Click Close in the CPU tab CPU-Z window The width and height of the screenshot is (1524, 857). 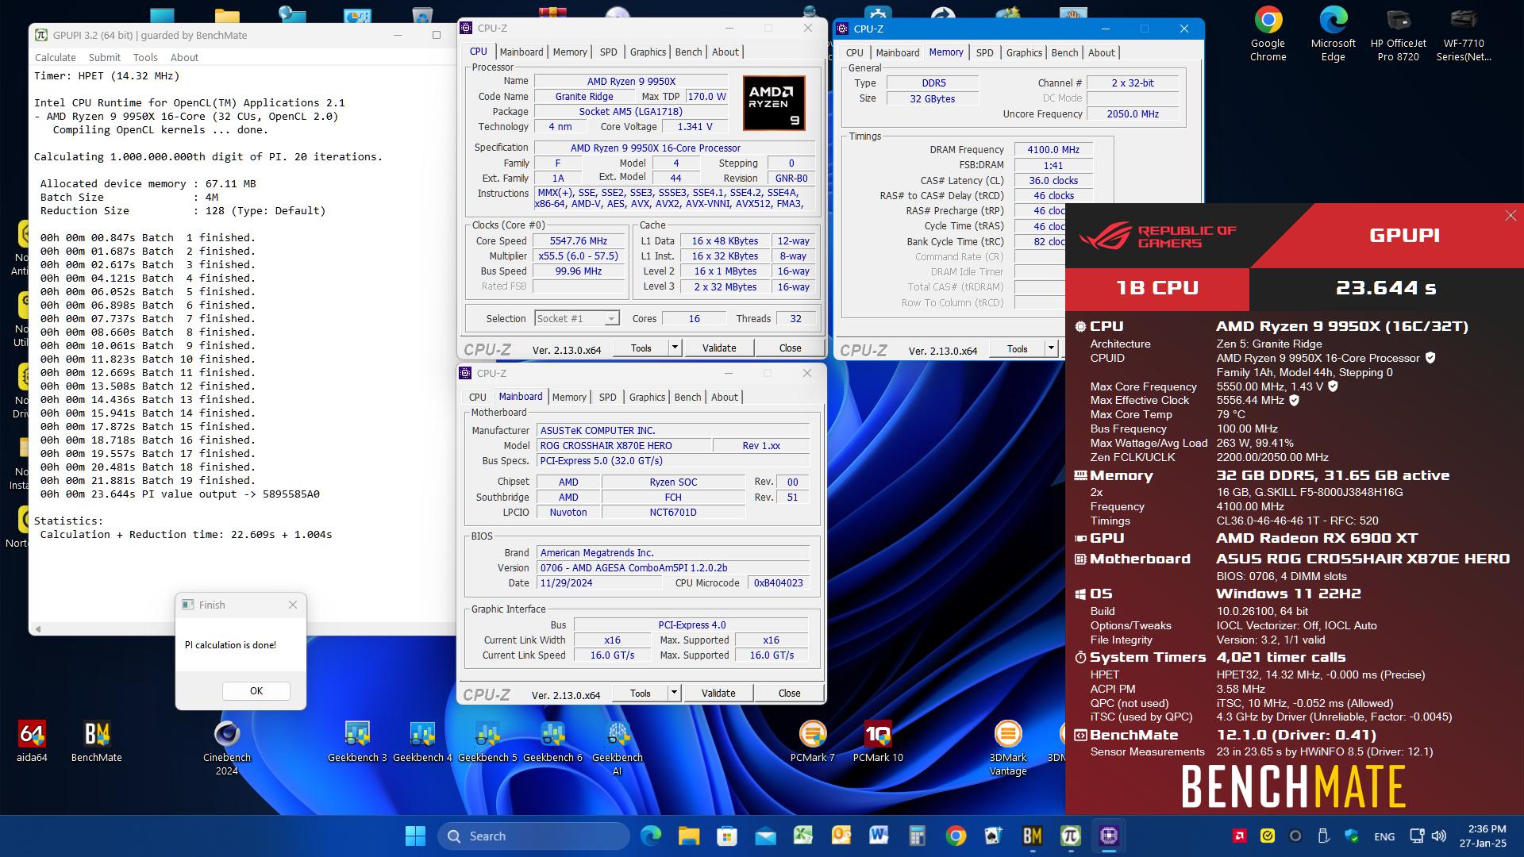click(790, 348)
